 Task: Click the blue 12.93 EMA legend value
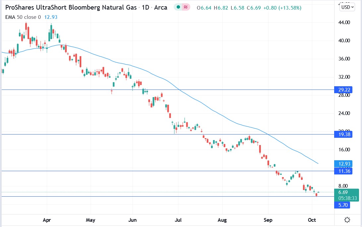51,17
